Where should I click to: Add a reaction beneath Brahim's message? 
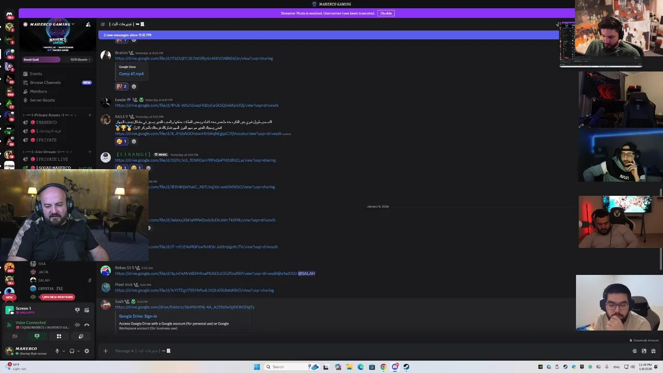pos(134,87)
